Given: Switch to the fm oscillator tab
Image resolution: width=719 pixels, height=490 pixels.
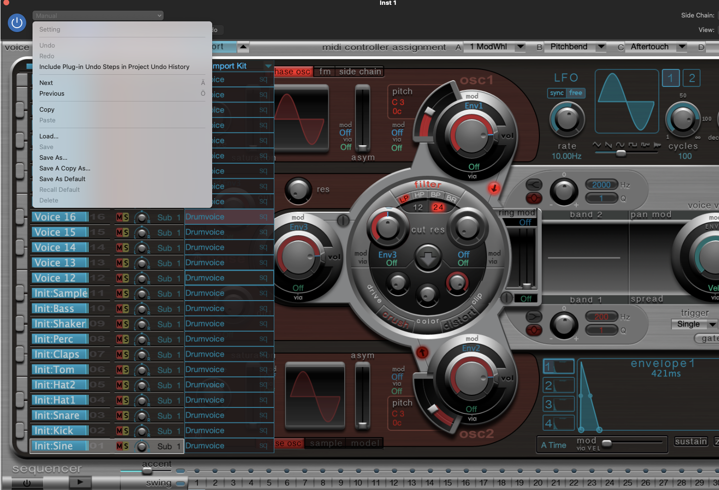Looking at the screenshot, I should click(x=324, y=71).
